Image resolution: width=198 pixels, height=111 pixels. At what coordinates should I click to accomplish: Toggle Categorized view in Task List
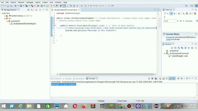click(x=171, y=14)
